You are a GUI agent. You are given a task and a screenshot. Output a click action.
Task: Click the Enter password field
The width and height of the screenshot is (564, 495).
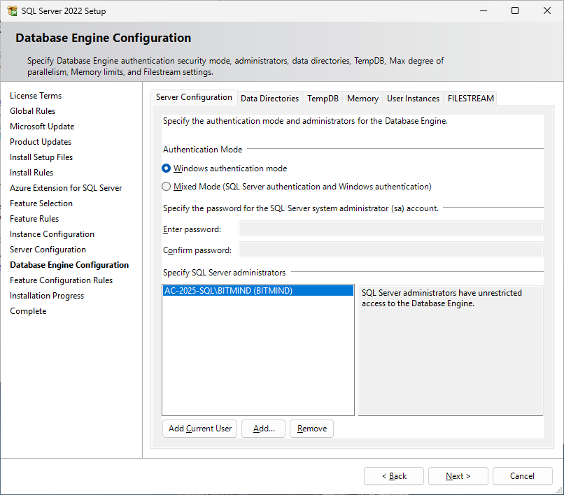(390, 229)
